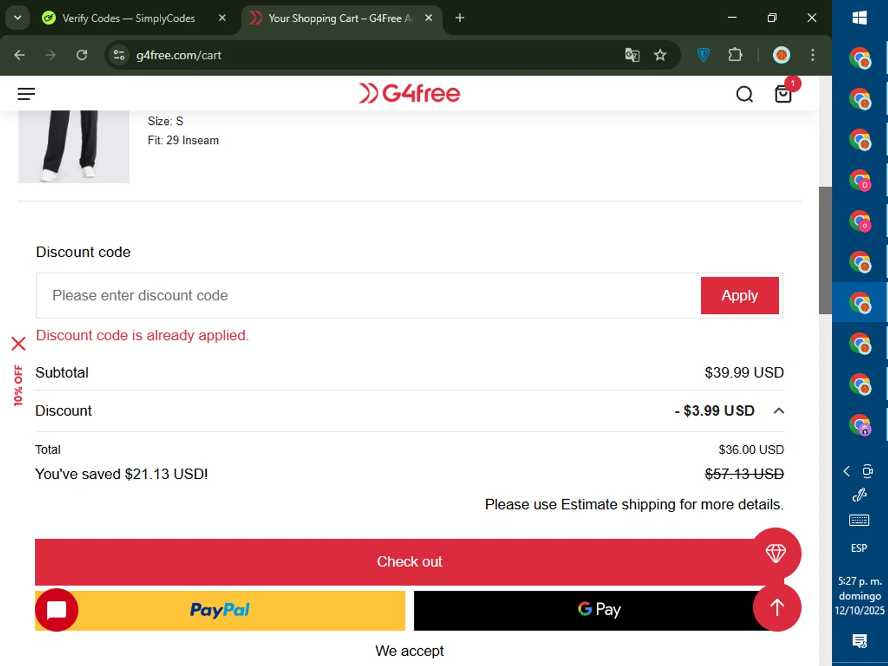Pay with the PayPal button
Image resolution: width=888 pixels, height=666 pixels.
click(220, 610)
